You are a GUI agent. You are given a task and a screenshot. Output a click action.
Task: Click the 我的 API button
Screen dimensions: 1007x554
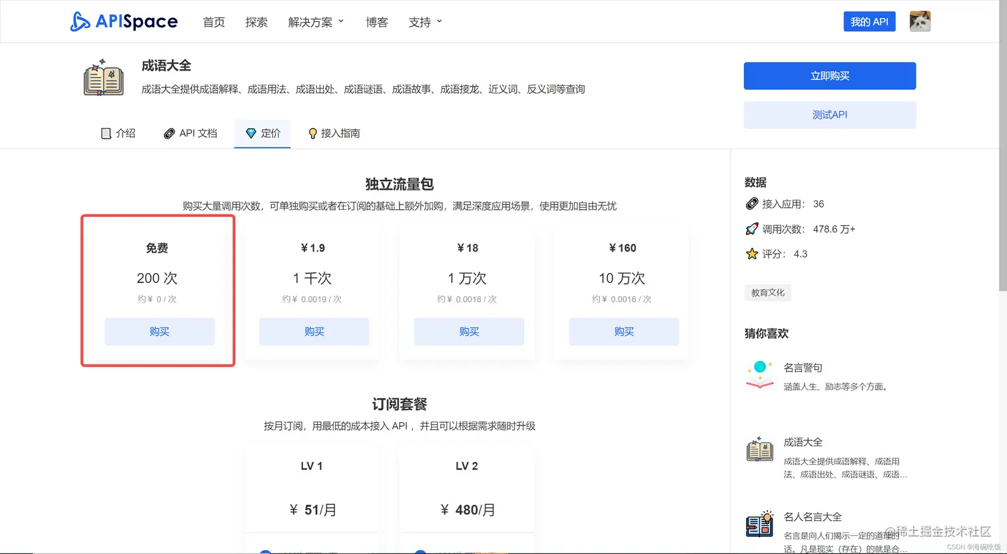[869, 21]
